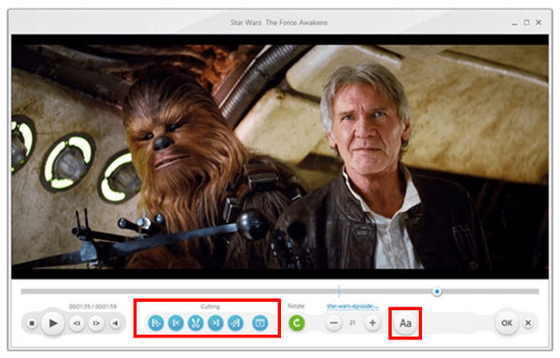Screen dimensions: 560x358
Task: Set the cut end marker
Action: [x=216, y=323]
